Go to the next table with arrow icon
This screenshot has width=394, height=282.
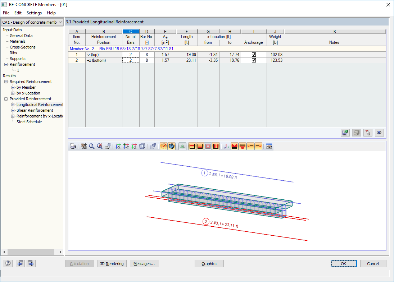tap(31, 263)
